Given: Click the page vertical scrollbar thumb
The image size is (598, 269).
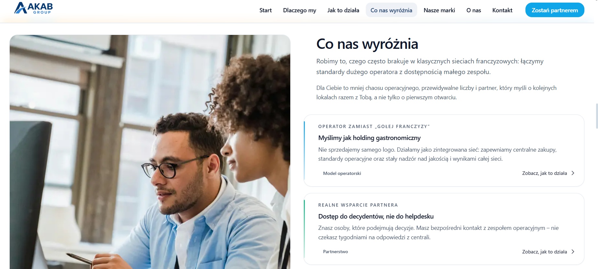Looking at the screenshot, I should click(x=596, y=116).
